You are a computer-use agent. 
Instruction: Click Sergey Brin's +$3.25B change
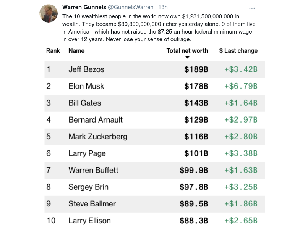tap(241, 187)
